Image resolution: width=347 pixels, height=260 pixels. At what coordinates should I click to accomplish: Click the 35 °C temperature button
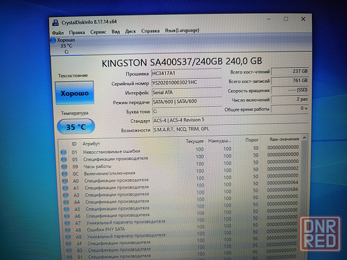point(76,127)
